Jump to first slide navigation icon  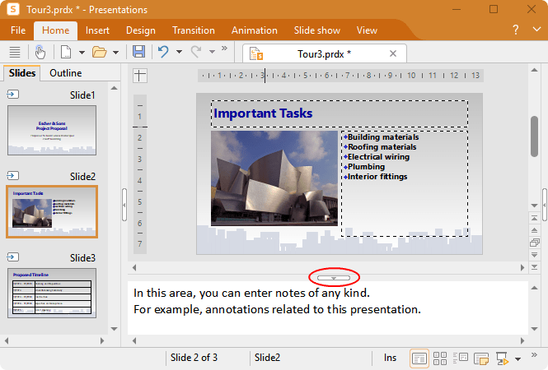click(534, 218)
